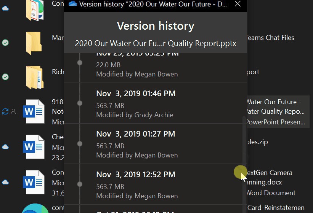Click the Word icon for the "918" document
The image size is (313, 213).
point(34,111)
